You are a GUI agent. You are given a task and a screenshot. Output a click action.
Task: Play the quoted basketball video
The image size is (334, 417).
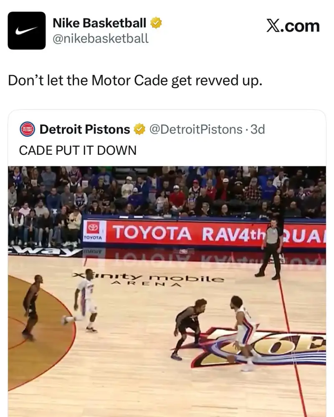tap(167, 291)
